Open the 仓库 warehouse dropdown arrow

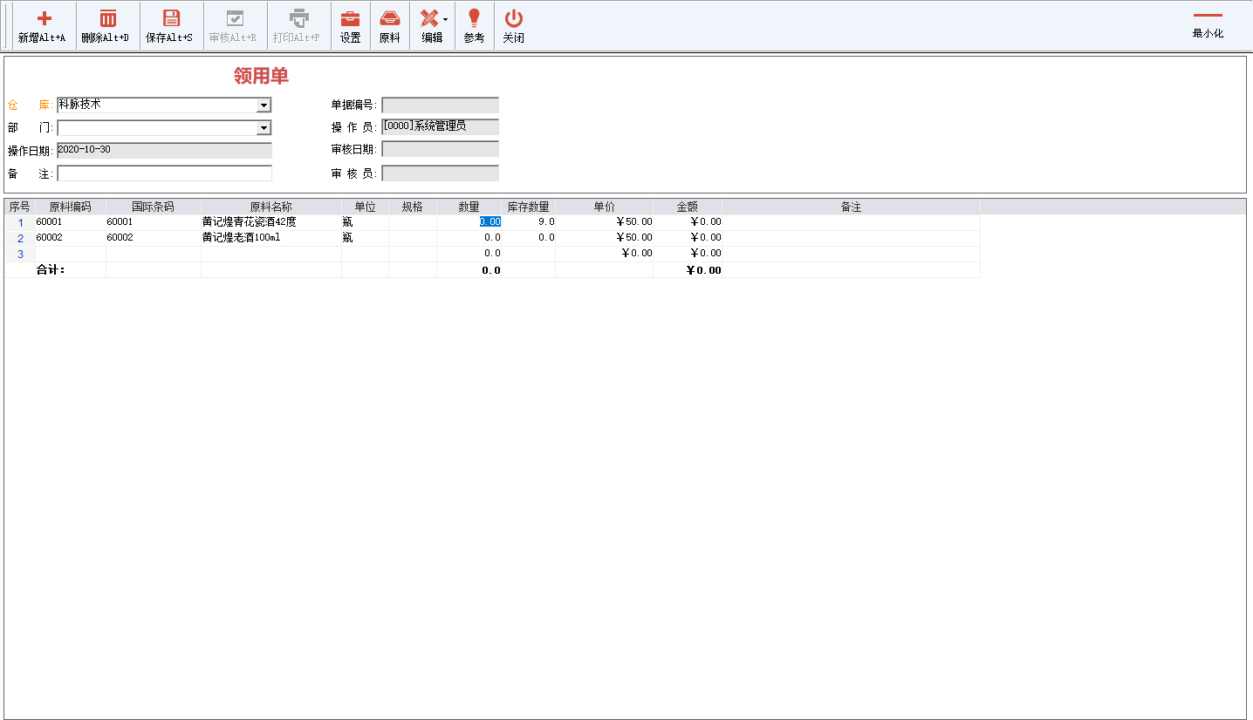[x=264, y=105]
